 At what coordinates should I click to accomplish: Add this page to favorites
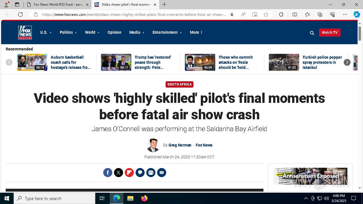[x=266, y=14]
